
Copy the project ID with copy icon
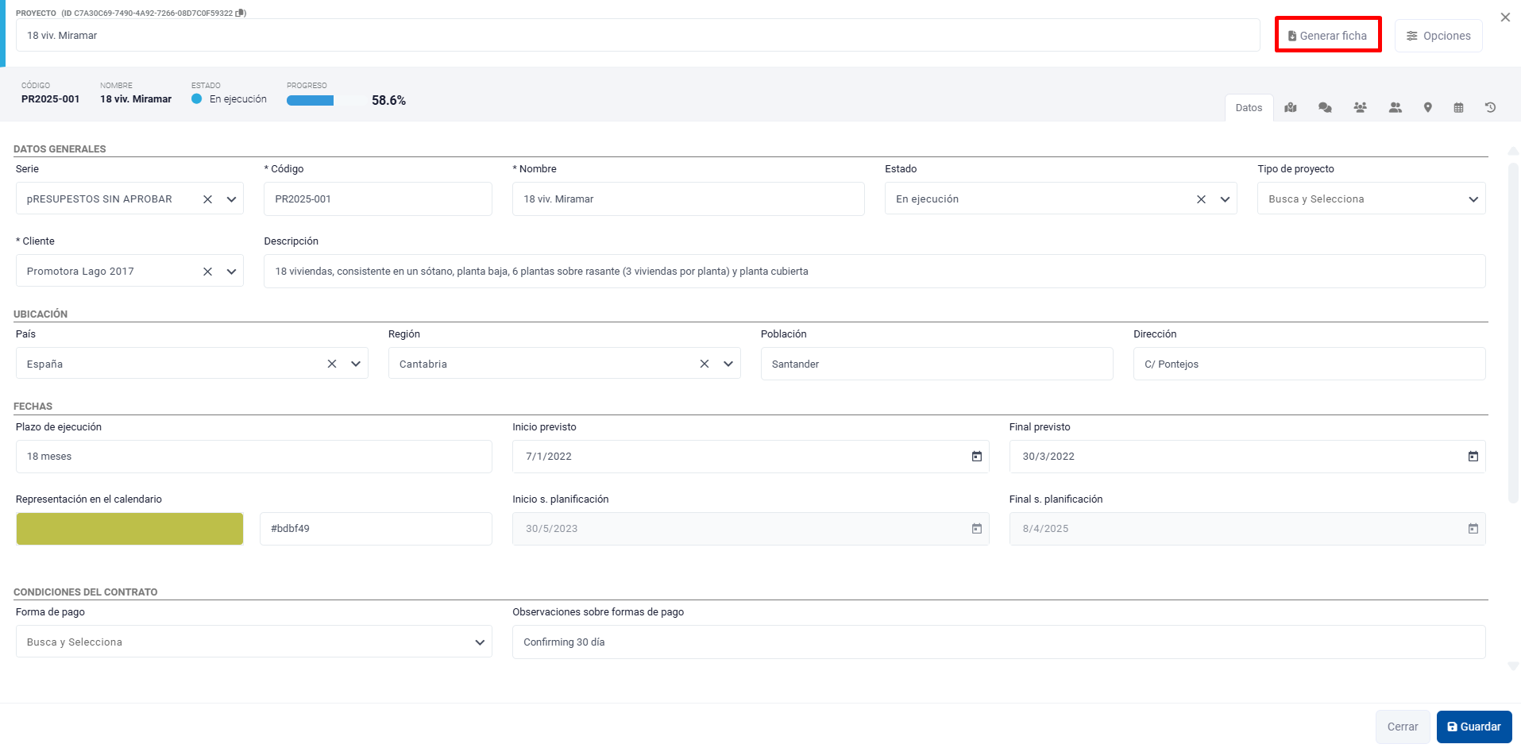[241, 13]
